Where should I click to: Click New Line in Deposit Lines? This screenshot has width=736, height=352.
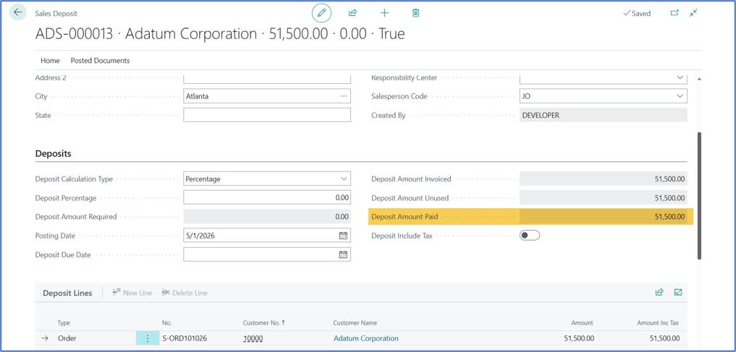pyautogui.click(x=132, y=293)
